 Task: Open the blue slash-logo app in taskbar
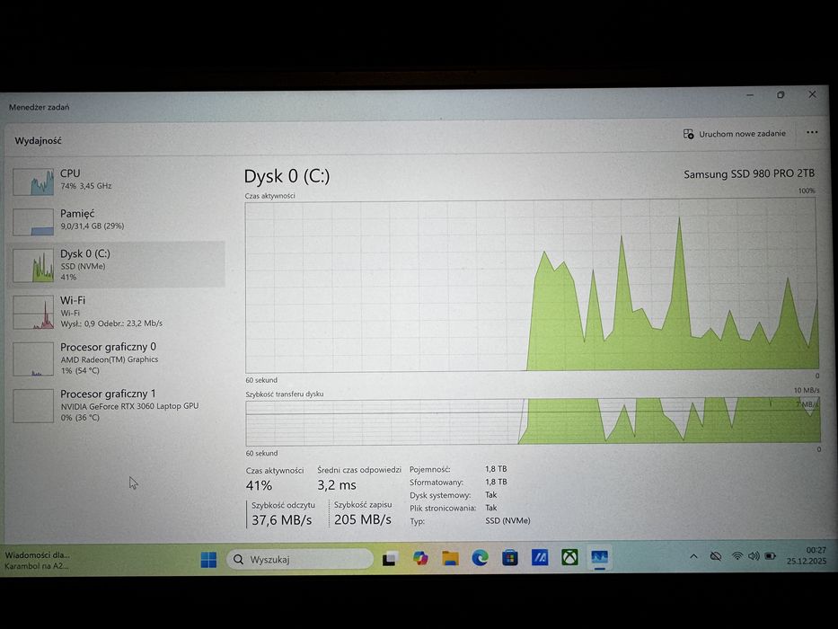540,558
